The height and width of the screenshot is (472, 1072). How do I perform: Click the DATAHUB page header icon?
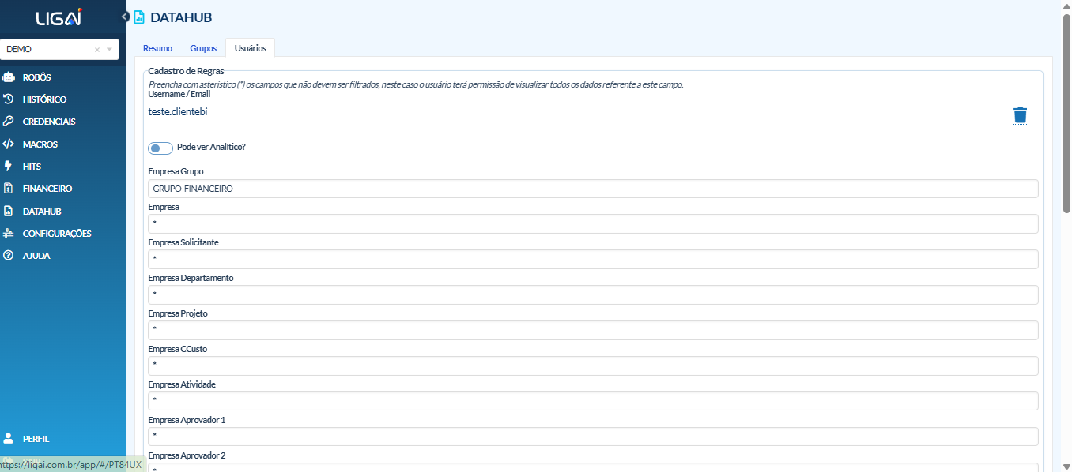(139, 17)
